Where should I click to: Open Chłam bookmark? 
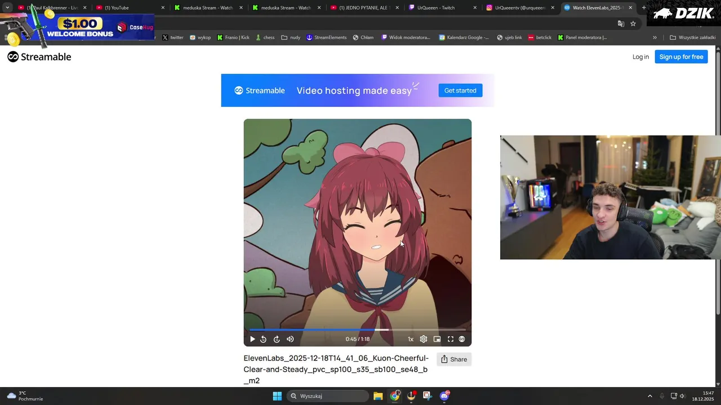363,38
